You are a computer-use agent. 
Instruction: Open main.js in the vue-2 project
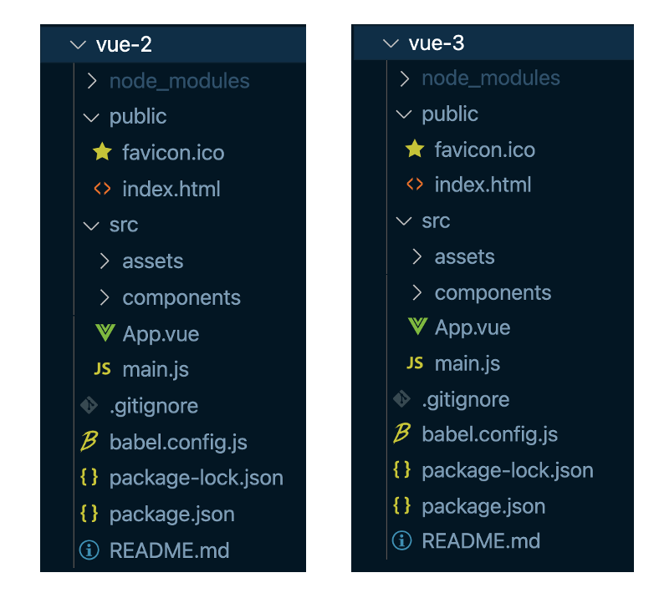click(156, 369)
